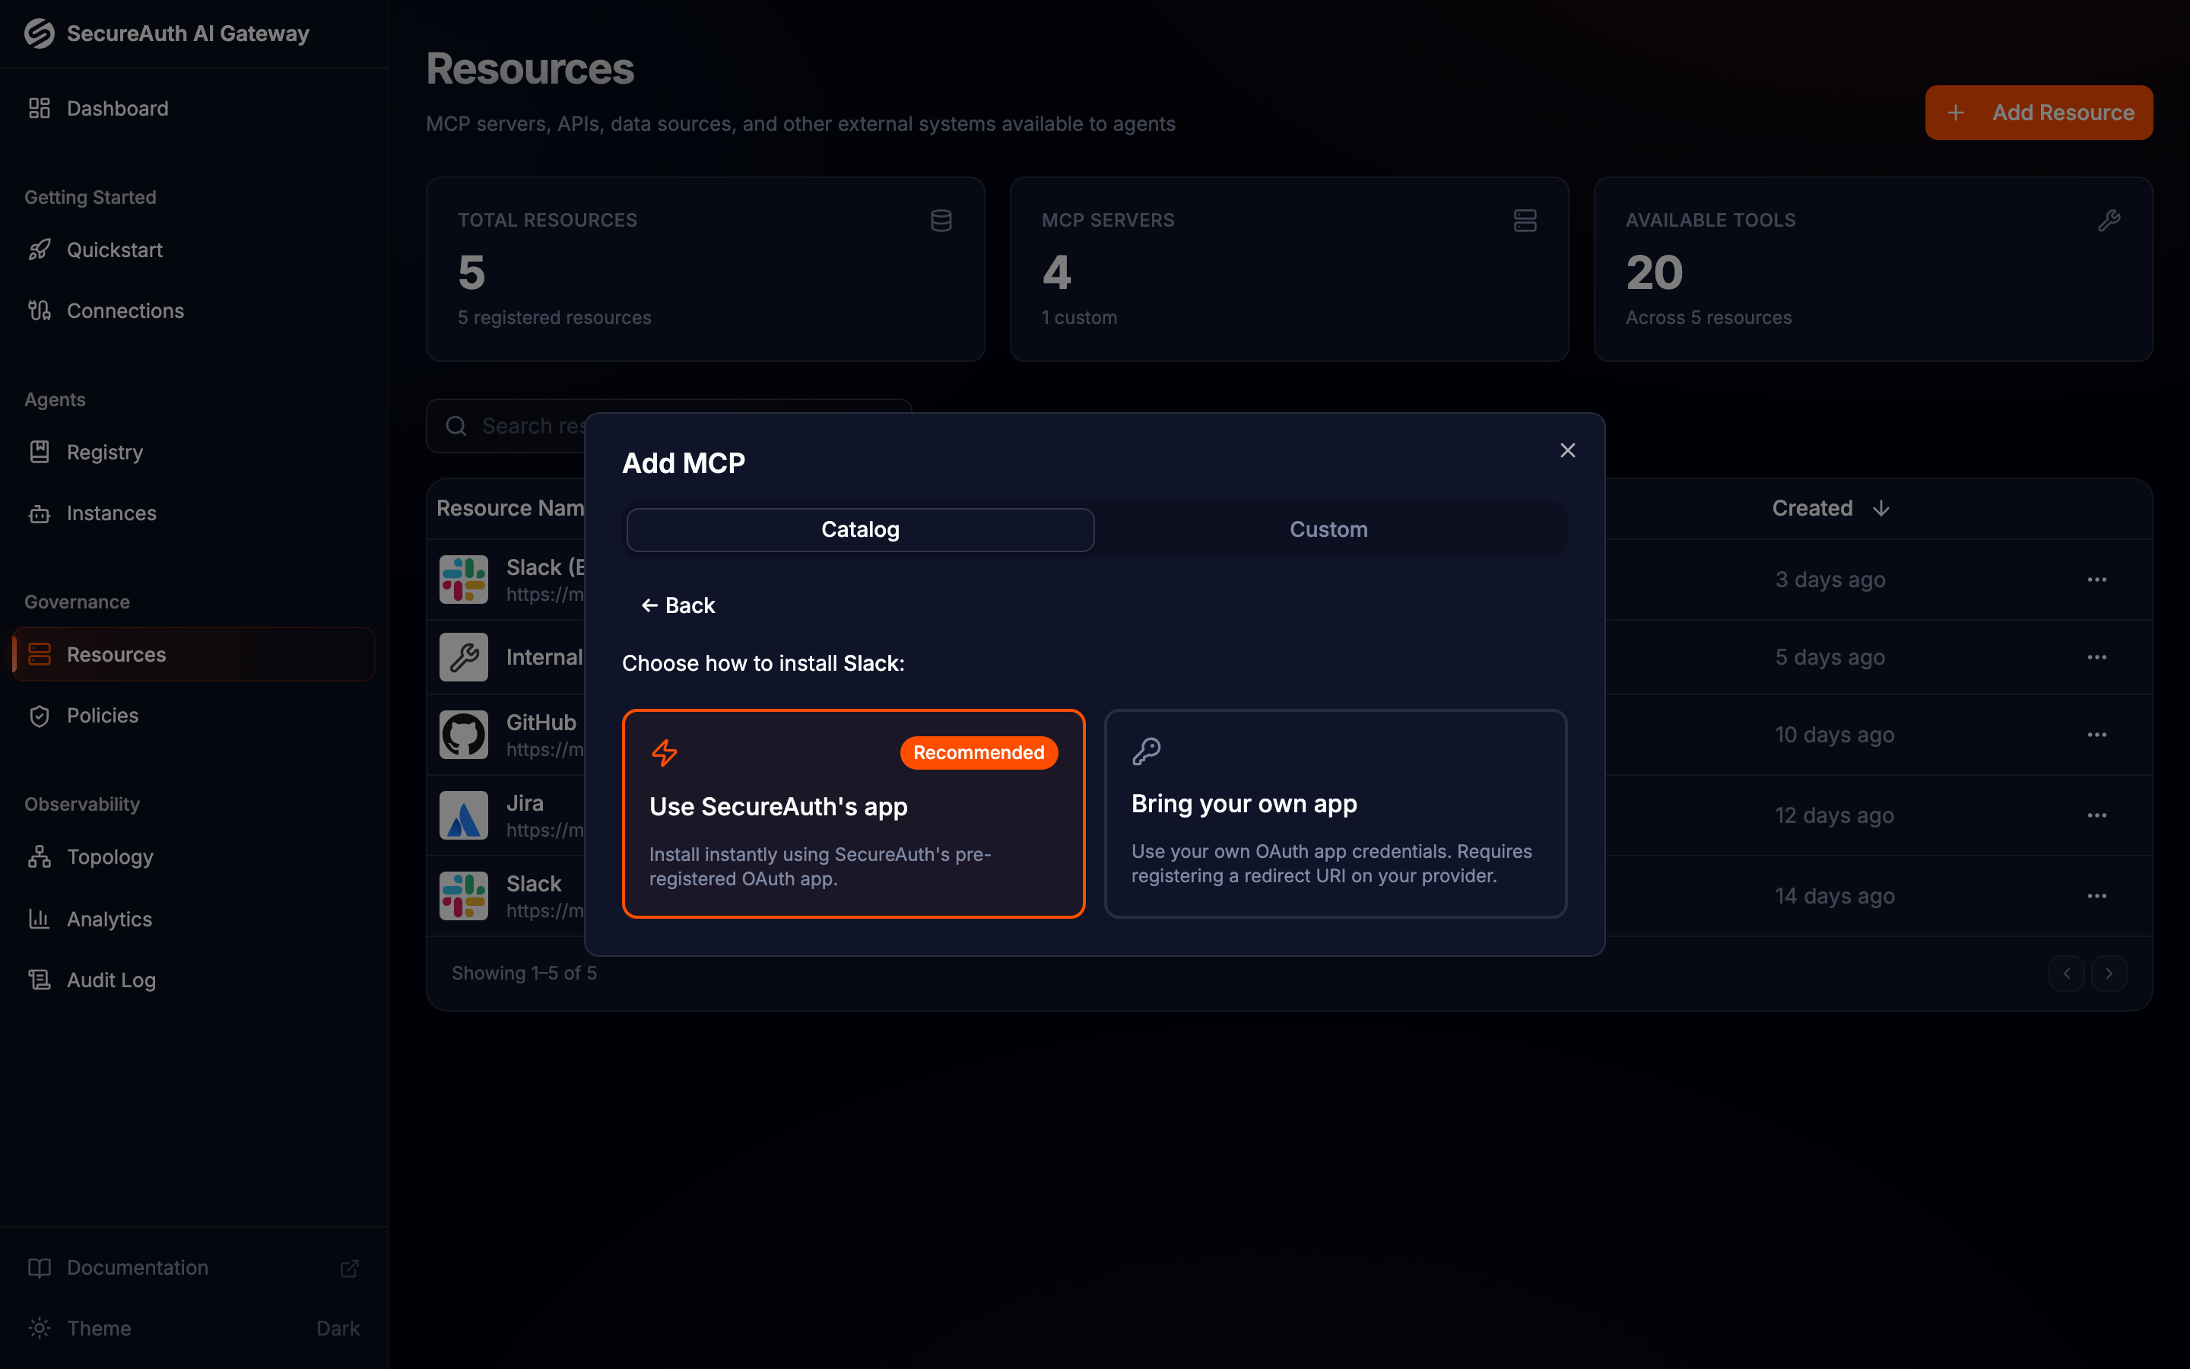Click the Audit Log scroll icon
Viewport: 2190px width, 1369px height.
coord(39,980)
